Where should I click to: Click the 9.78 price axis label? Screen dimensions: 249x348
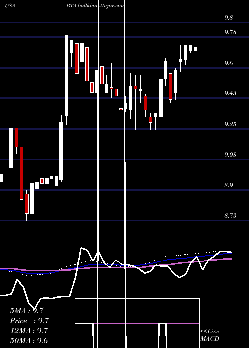pyautogui.click(x=230, y=32)
